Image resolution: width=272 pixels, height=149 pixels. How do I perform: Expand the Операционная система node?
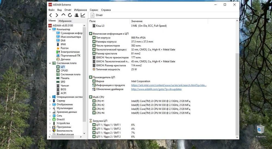tap(50, 97)
